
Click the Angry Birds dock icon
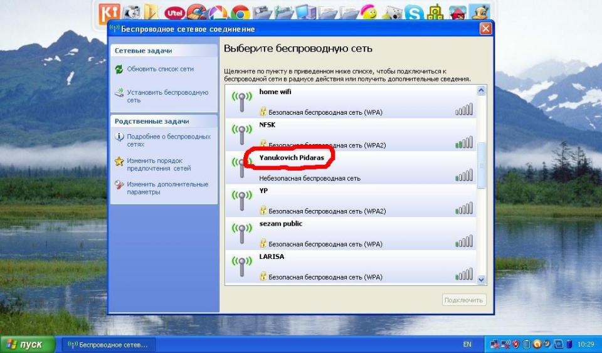(x=457, y=12)
